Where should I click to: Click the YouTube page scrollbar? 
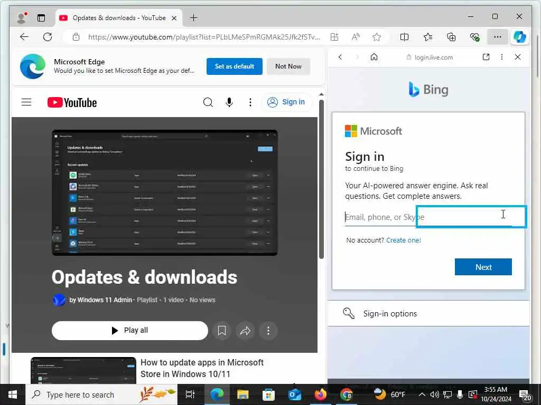(321, 179)
